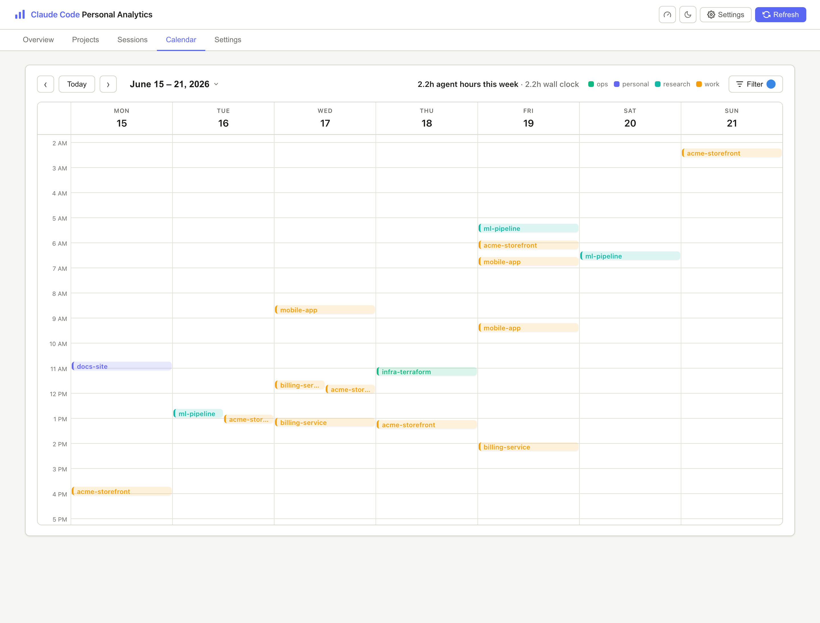Toggle dark mode moon icon
Image resolution: width=820 pixels, height=623 pixels.
pos(688,15)
